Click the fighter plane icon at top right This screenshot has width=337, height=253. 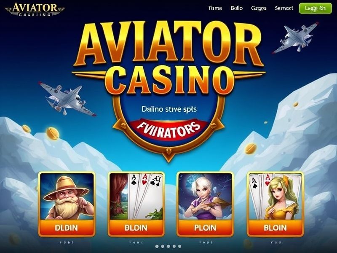click(x=295, y=37)
